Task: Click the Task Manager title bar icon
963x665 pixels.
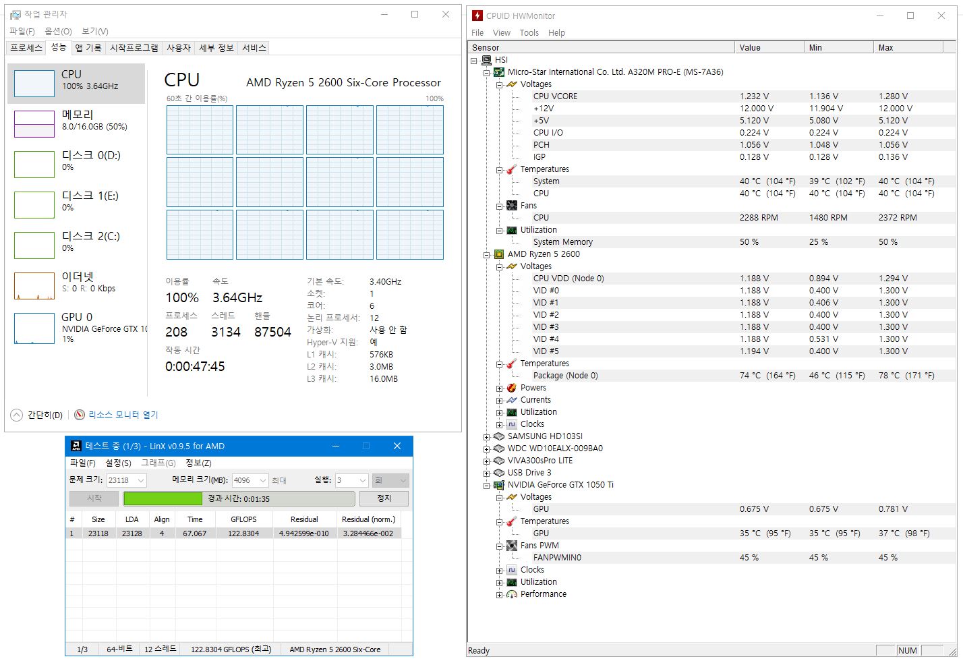Action: 16,14
